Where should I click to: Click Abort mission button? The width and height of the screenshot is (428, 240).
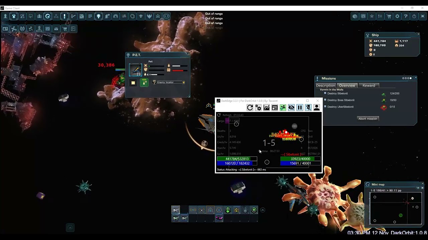tap(368, 119)
